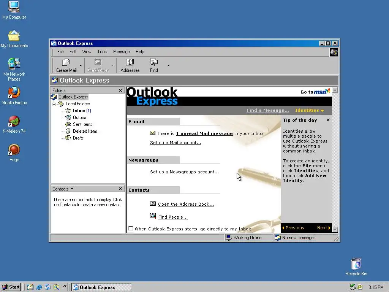This screenshot has width=389, height=292.
Task: Open the Message menu
Action: tap(121, 52)
